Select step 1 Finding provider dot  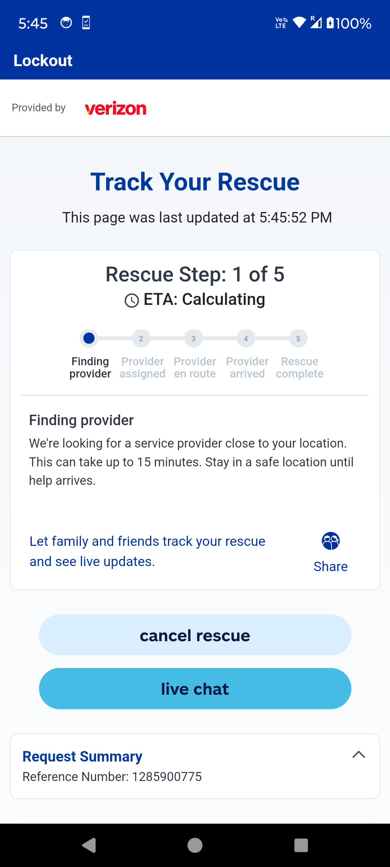point(89,338)
